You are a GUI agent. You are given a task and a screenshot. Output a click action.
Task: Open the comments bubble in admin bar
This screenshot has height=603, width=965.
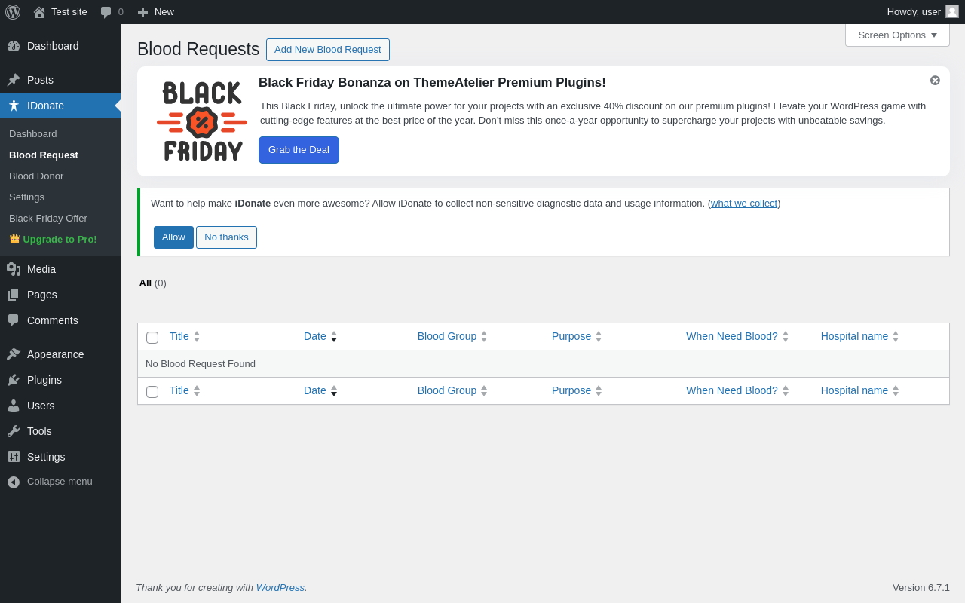click(x=106, y=12)
